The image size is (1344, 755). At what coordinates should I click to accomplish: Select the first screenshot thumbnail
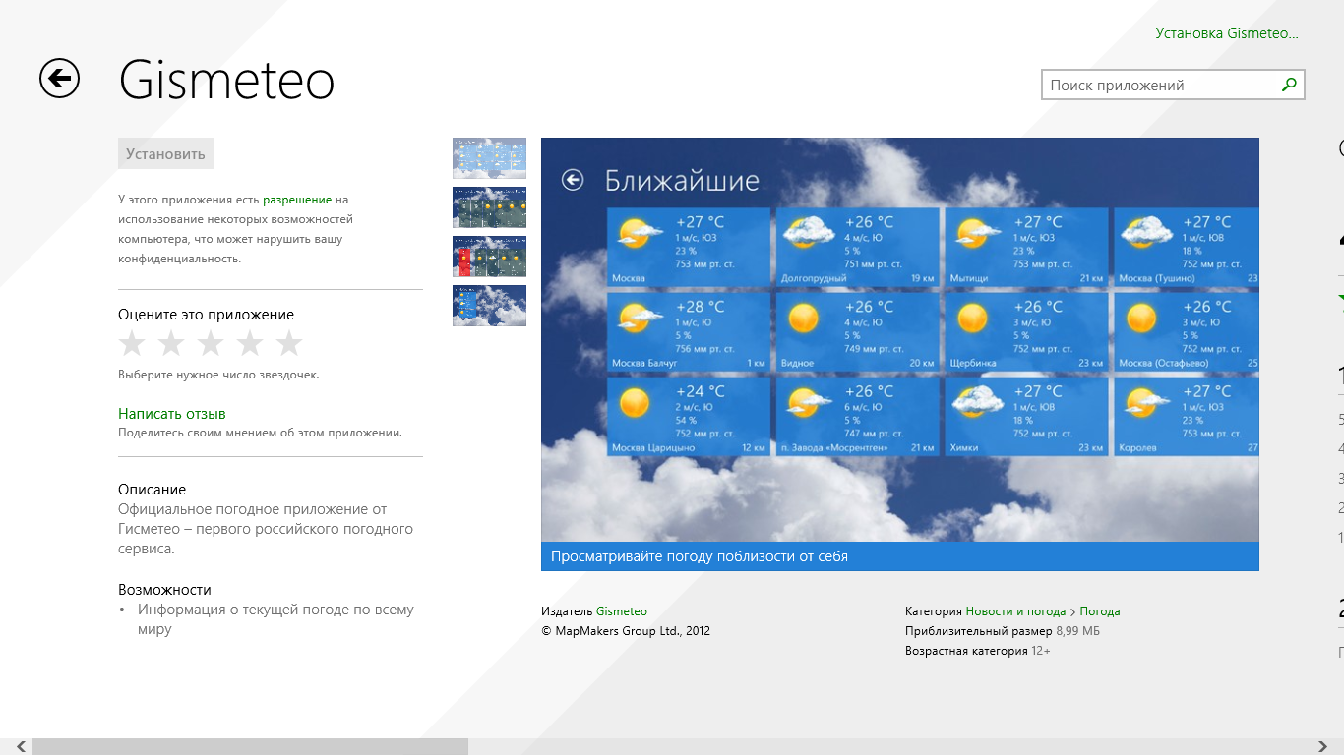pyautogui.click(x=489, y=158)
